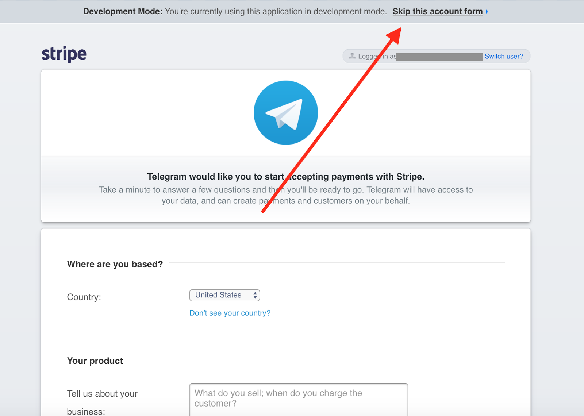Click the 'Country:' field label
Screen dimensions: 584x416
coord(84,297)
